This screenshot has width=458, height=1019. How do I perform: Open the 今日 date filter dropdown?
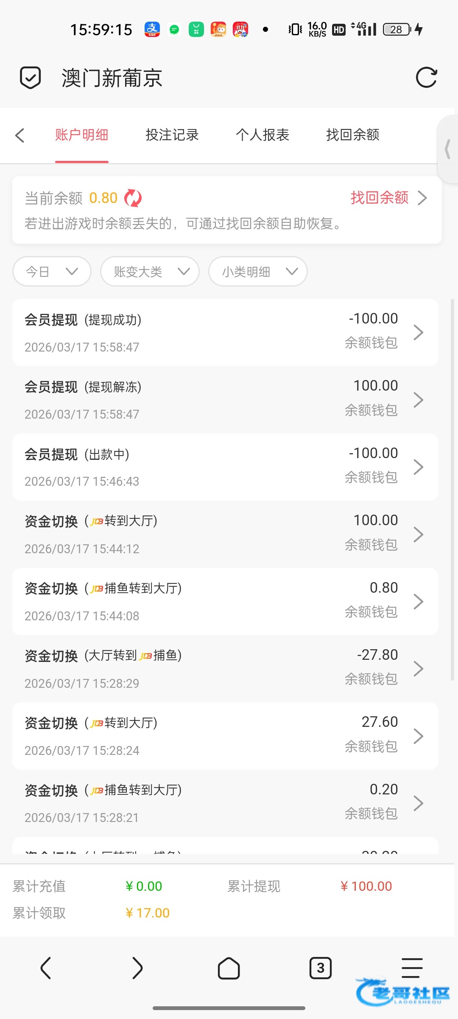coord(52,271)
